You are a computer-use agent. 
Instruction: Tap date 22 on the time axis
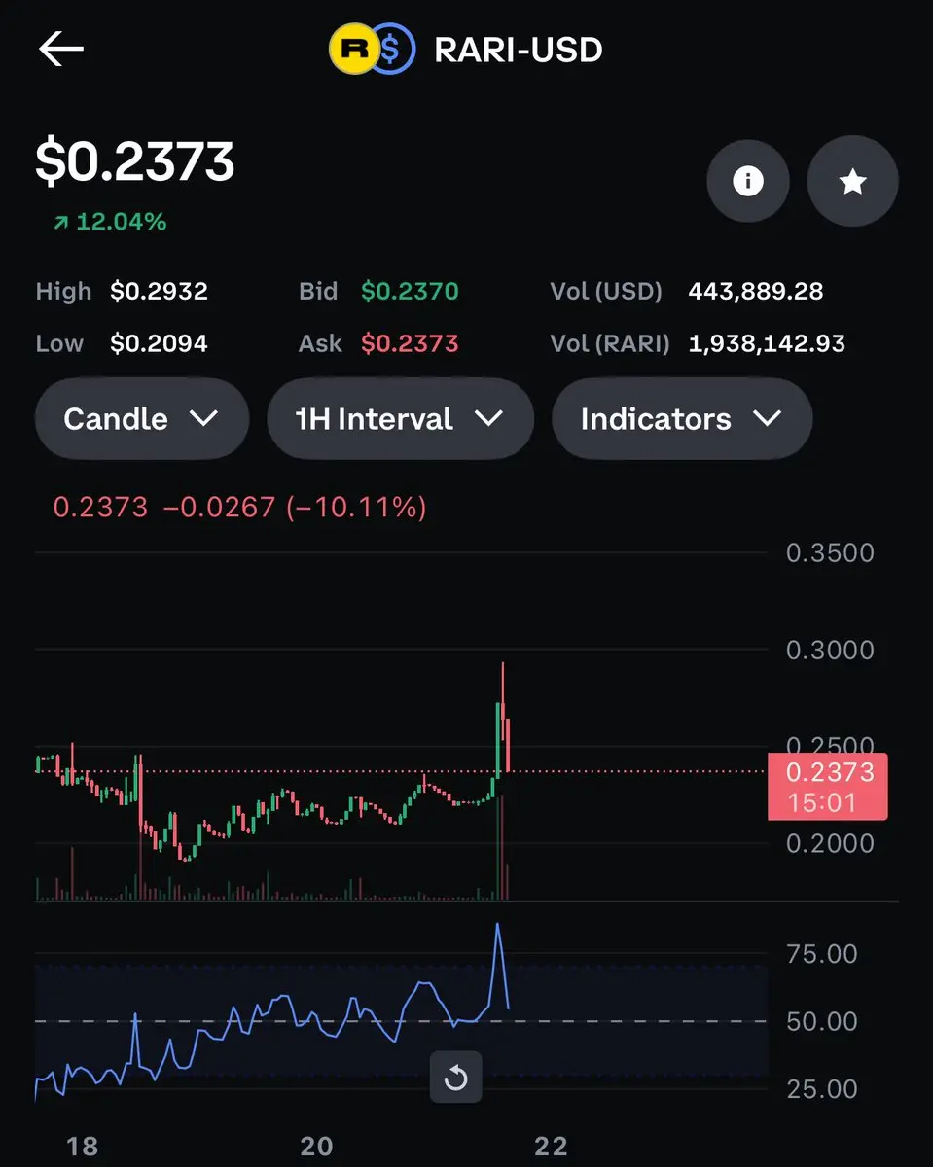(551, 1147)
